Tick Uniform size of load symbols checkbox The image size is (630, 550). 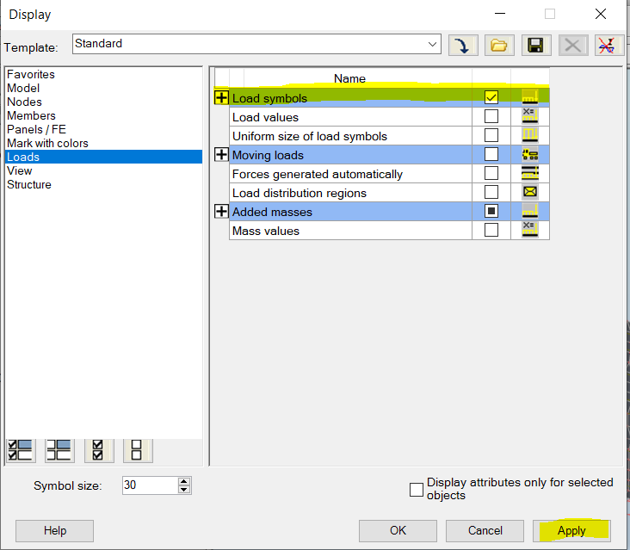click(x=491, y=135)
